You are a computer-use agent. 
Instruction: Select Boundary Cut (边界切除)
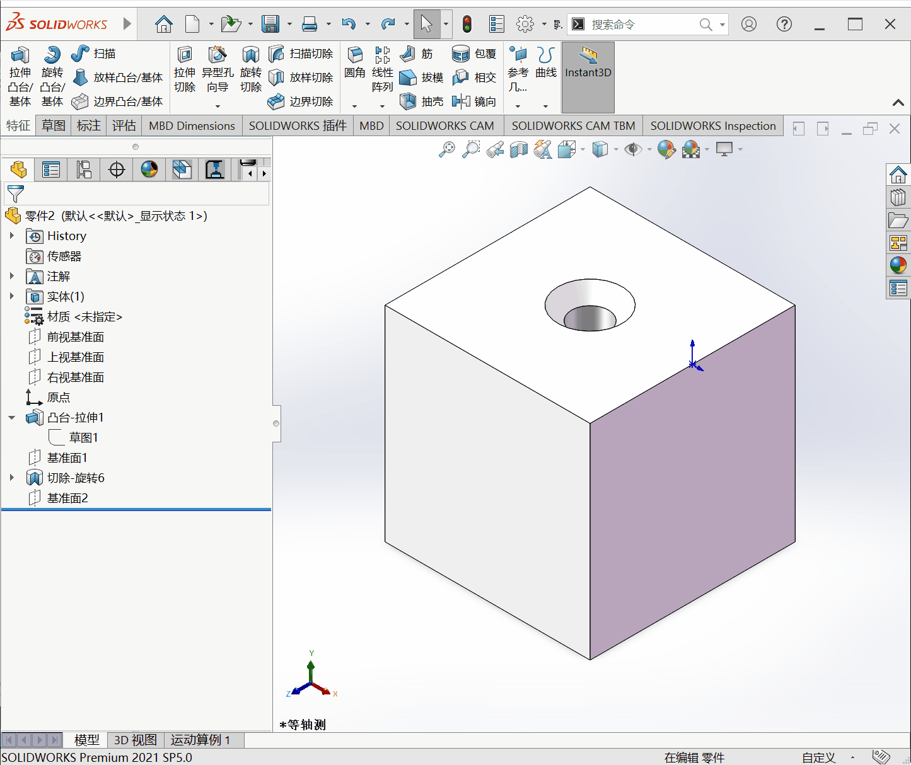[301, 101]
